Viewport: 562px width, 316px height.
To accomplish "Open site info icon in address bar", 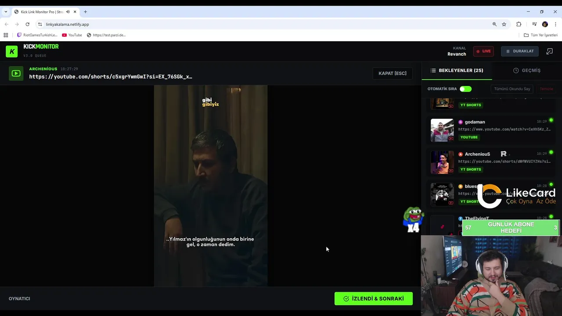I will pyautogui.click(x=40, y=24).
